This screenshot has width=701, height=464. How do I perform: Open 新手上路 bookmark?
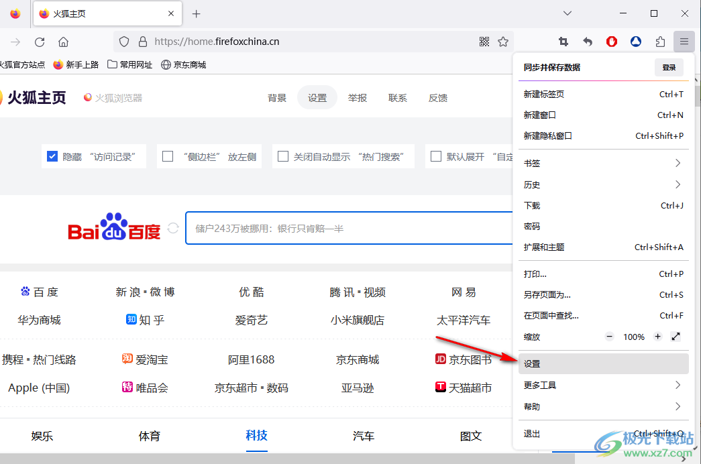coord(76,65)
